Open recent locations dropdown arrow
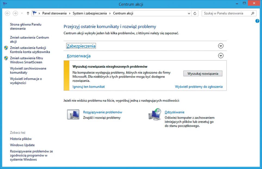Viewport: 262px width, 169px height. tap(22, 13)
